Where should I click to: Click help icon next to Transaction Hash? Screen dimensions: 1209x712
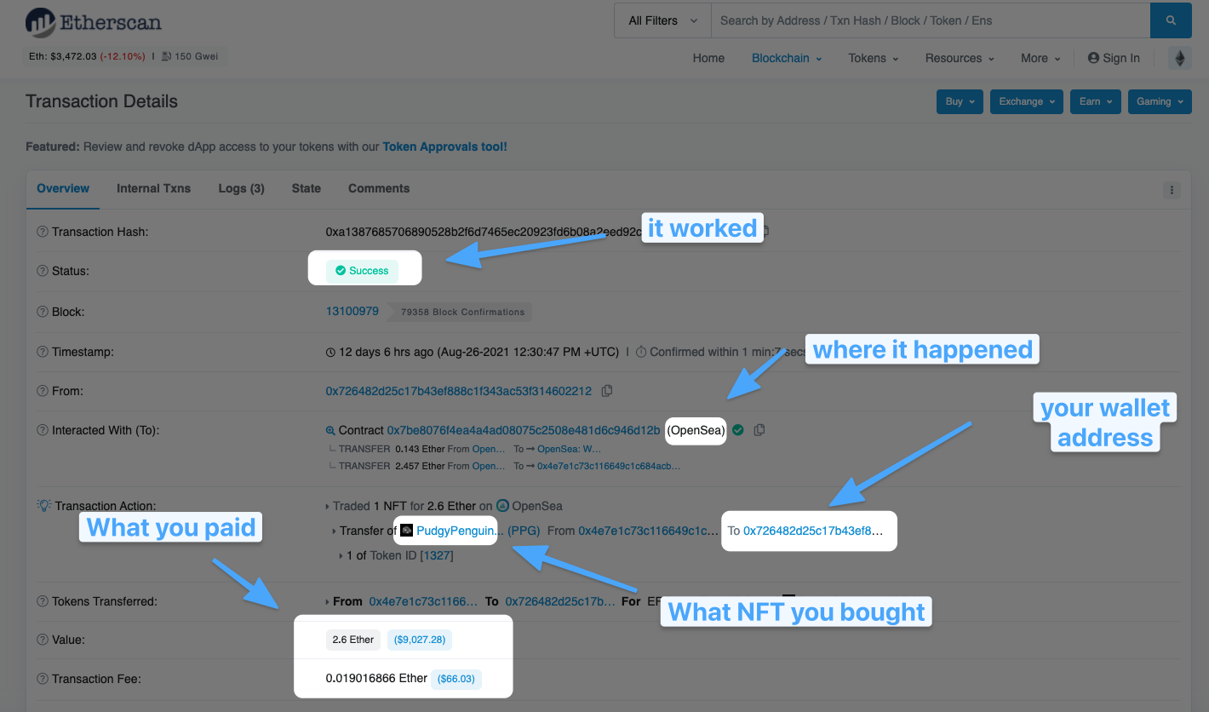point(43,232)
